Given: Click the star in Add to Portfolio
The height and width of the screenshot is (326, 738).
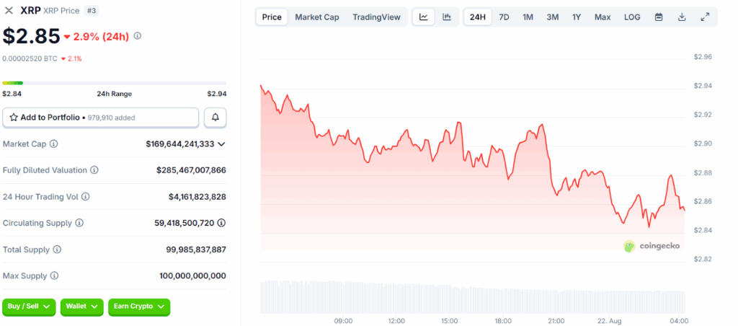Looking at the screenshot, I should click(14, 118).
